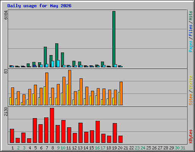195x152 pixels.
Task: Click green day label 2 on the x-axis
Action: click(x=18, y=148)
